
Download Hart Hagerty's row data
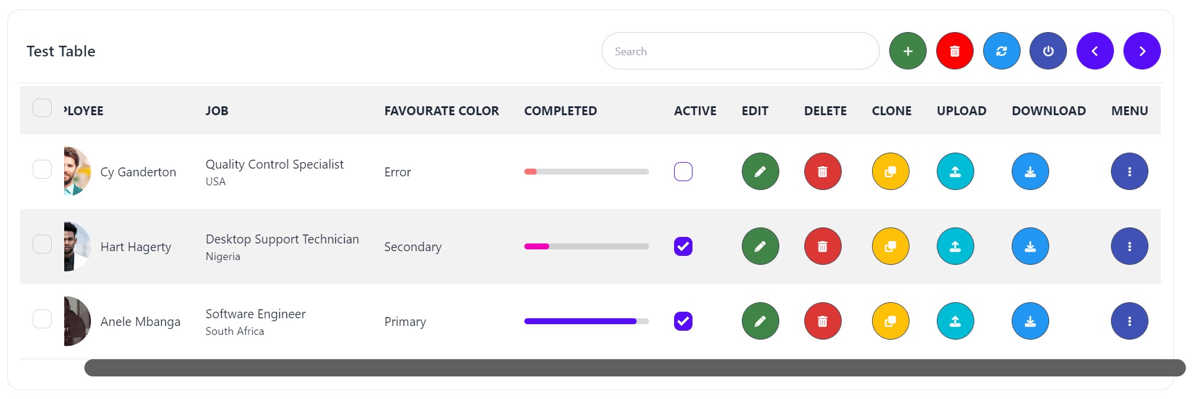pyautogui.click(x=1030, y=246)
